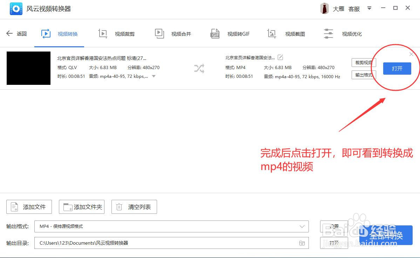Click the 添加文件夹 label text
The width and height of the screenshot is (420, 258).
tap(88, 207)
